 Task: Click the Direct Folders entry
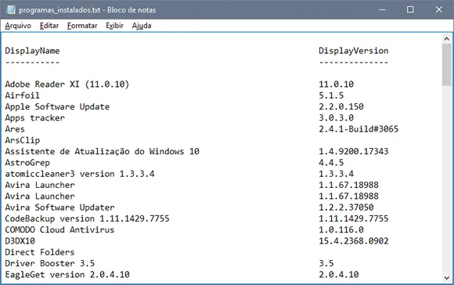pyautogui.click(x=40, y=252)
